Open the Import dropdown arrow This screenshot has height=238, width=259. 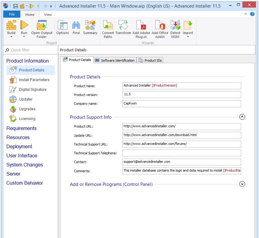pyautogui.click(x=188, y=37)
